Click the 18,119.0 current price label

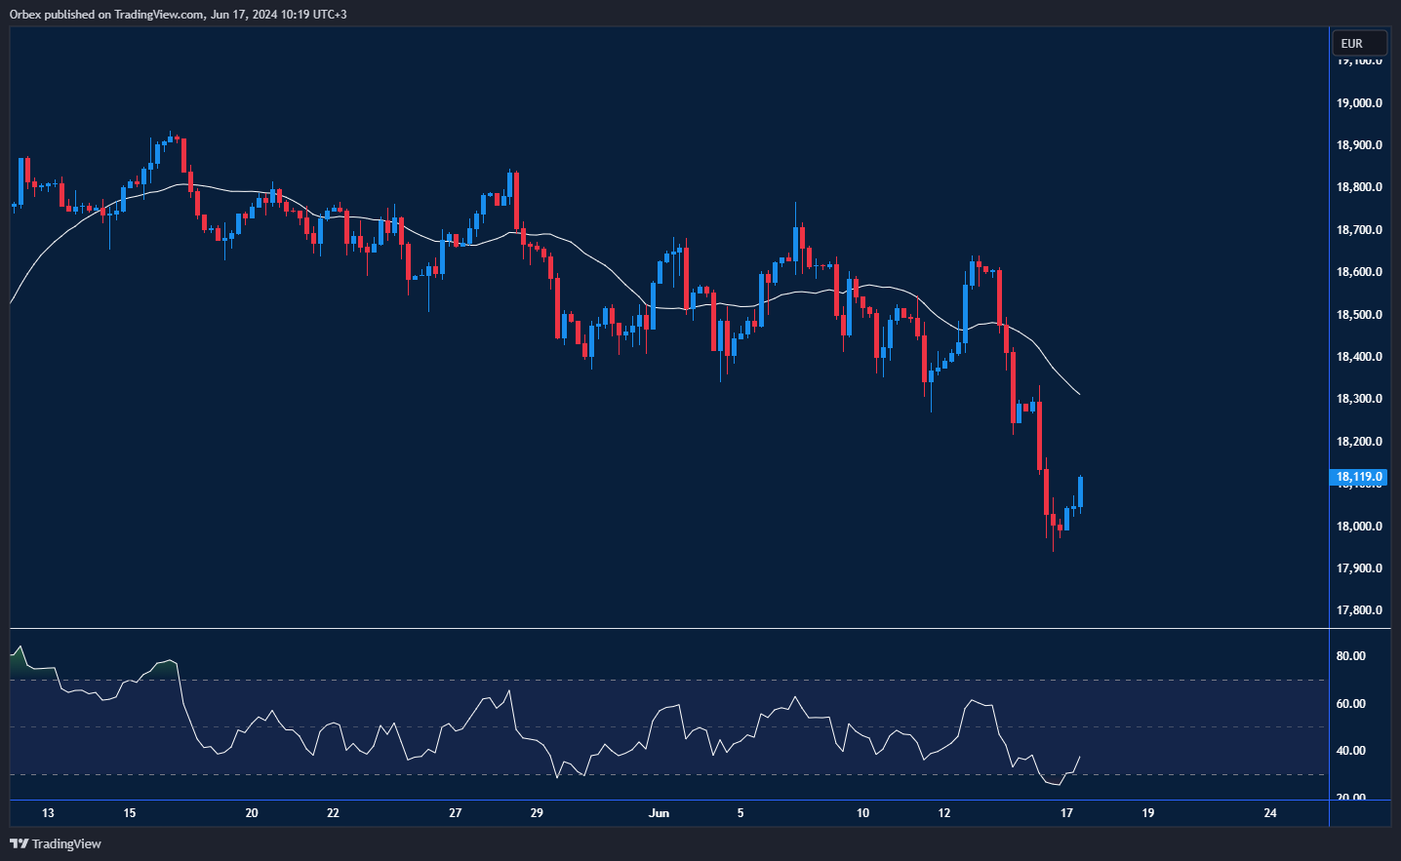coord(1358,477)
